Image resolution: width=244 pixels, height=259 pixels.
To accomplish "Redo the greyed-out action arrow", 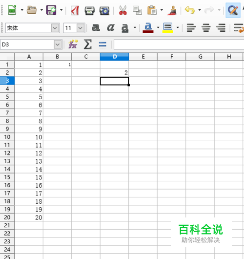I will [209, 10].
